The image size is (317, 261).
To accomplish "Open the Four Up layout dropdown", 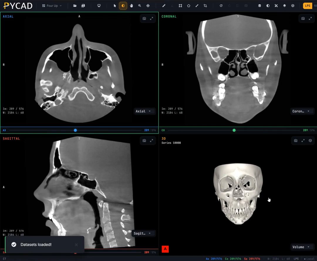I will (52, 6).
